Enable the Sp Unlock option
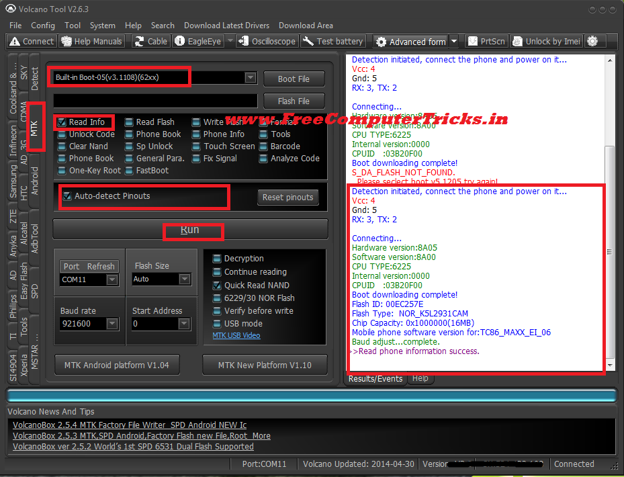 tap(129, 146)
